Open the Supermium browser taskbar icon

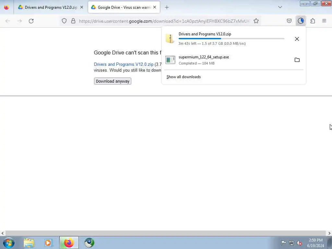click(89, 243)
